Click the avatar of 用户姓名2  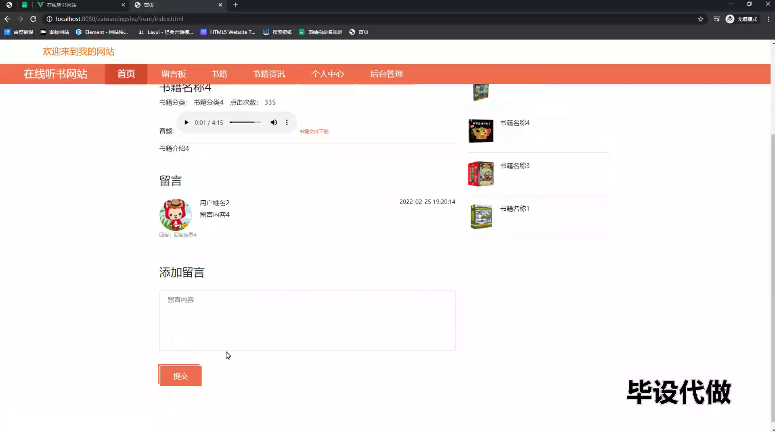pyautogui.click(x=175, y=214)
